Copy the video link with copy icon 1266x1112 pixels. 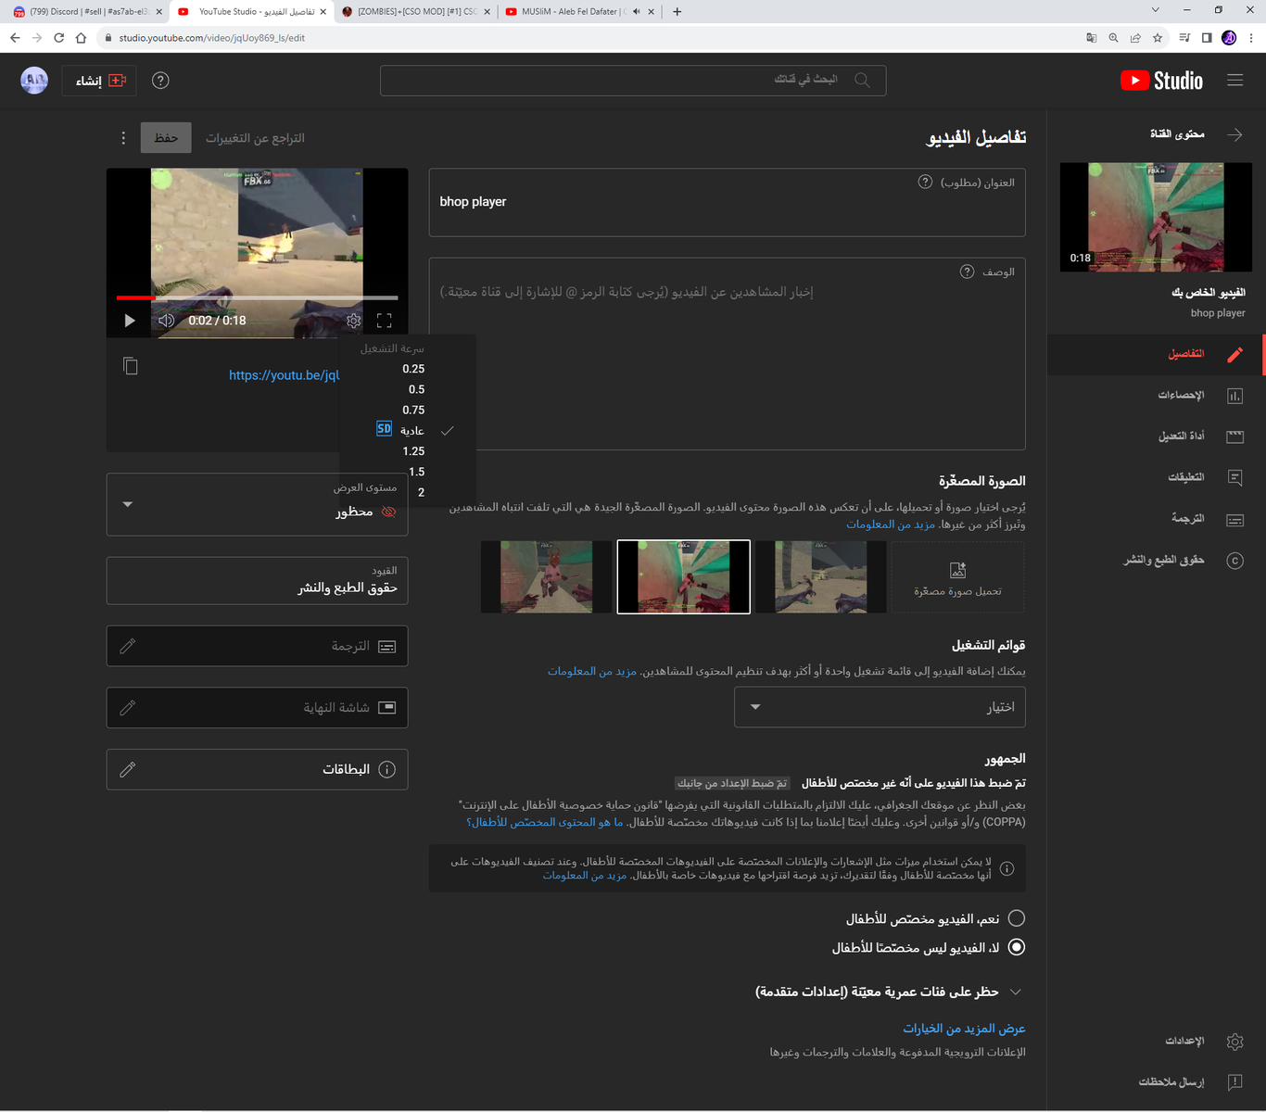(131, 366)
